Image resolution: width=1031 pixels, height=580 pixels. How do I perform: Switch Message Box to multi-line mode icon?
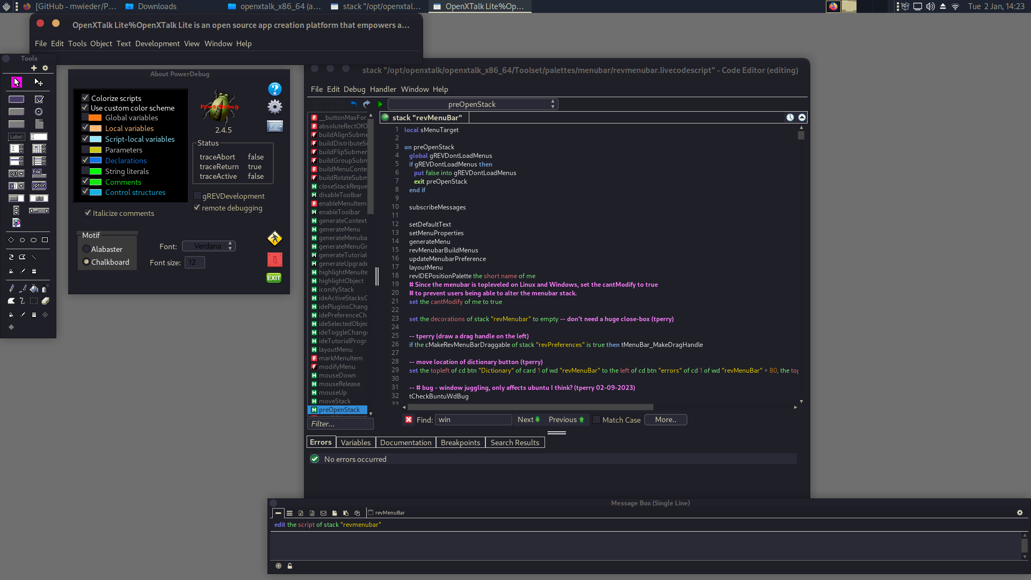289,513
